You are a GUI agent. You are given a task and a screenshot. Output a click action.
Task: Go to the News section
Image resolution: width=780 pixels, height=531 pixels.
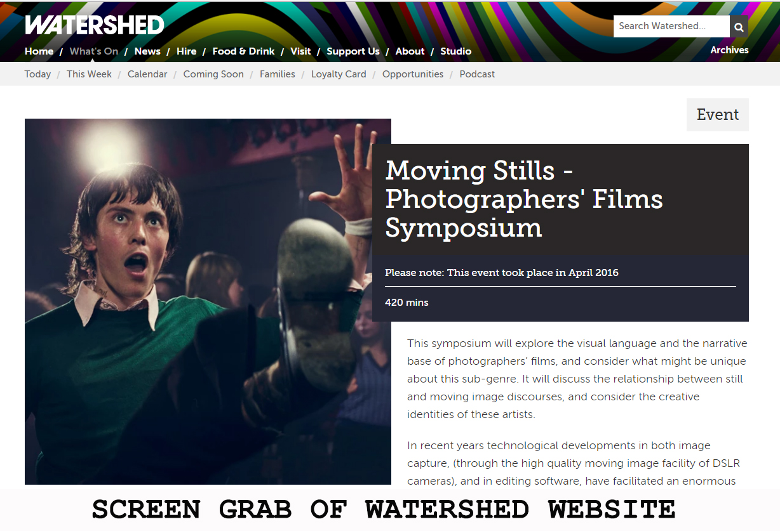(x=147, y=51)
